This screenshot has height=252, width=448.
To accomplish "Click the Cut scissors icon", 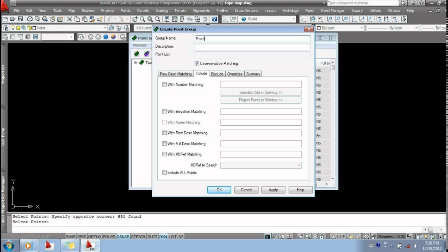I will pos(69,19).
